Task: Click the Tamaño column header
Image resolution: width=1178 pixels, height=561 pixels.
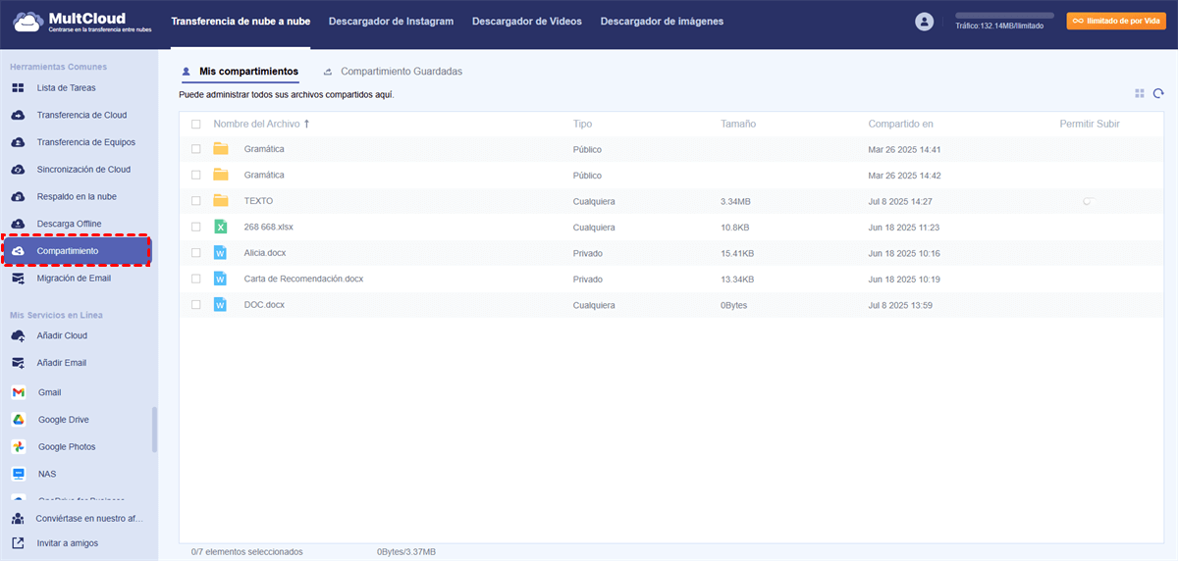Action: pos(738,124)
